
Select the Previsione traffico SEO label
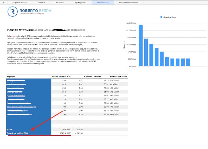17,133
